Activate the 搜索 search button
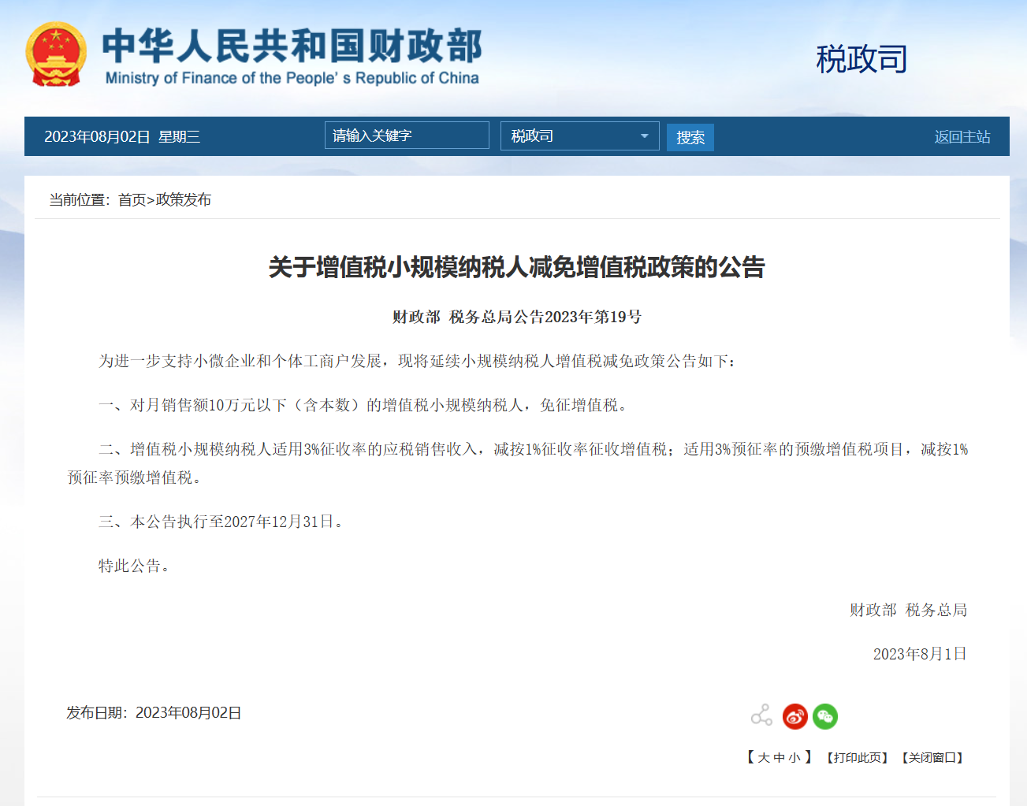This screenshot has width=1027, height=806. point(690,136)
